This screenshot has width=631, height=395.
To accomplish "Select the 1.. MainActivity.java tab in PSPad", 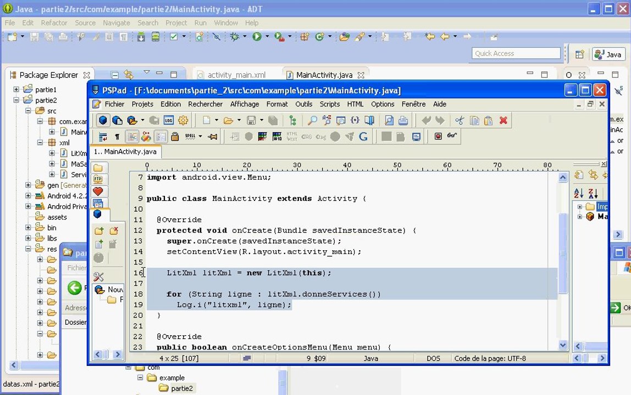I will point(125,151).
